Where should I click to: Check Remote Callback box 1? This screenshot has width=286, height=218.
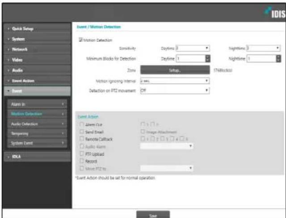tap(143, 139)
